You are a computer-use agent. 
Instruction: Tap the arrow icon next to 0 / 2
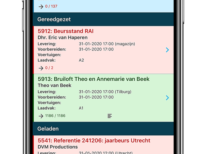[x=41, y=68]
